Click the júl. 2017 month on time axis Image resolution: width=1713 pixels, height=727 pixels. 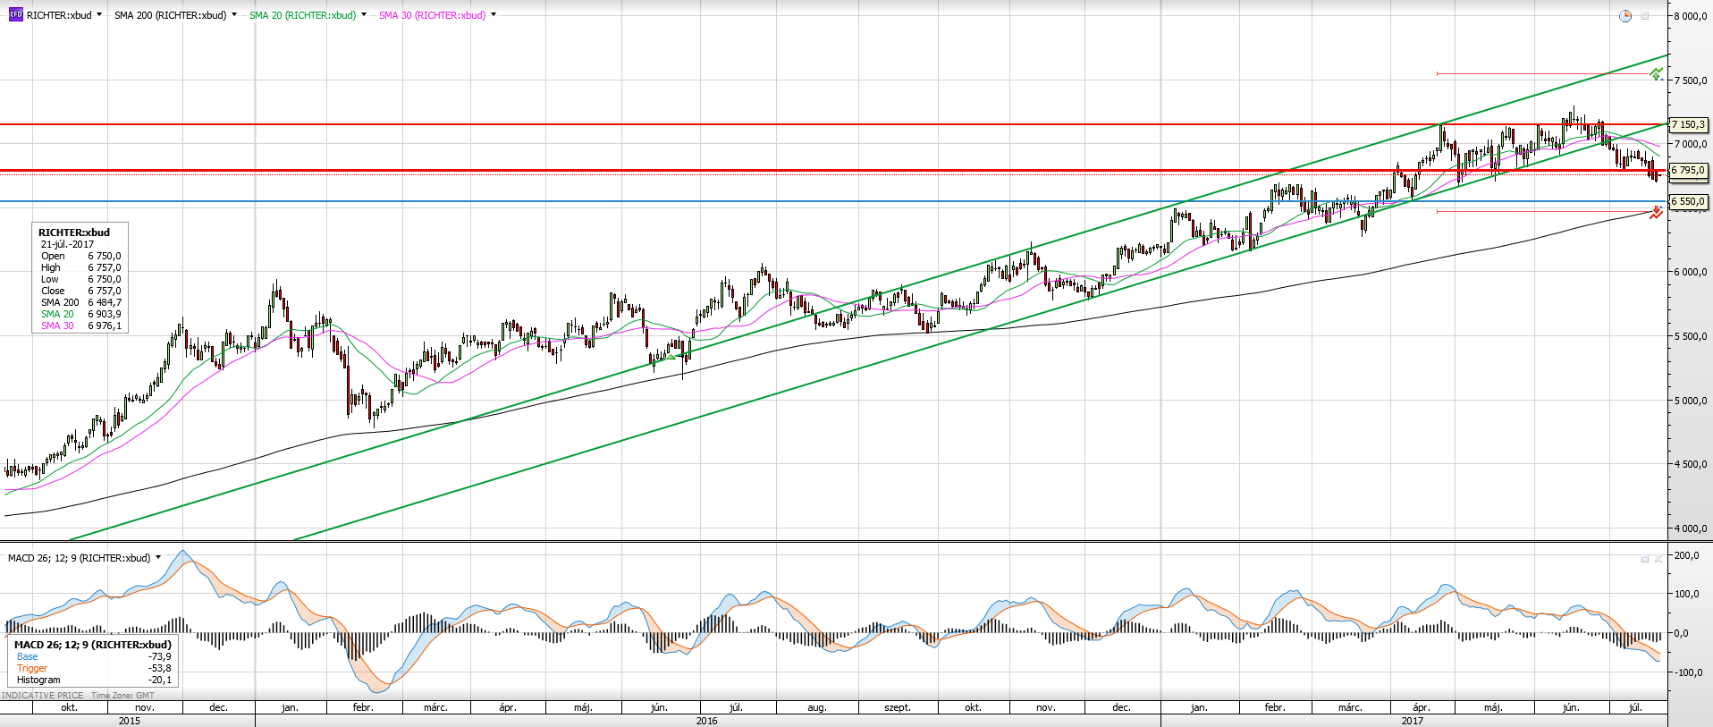click(x=1635, y=707)
